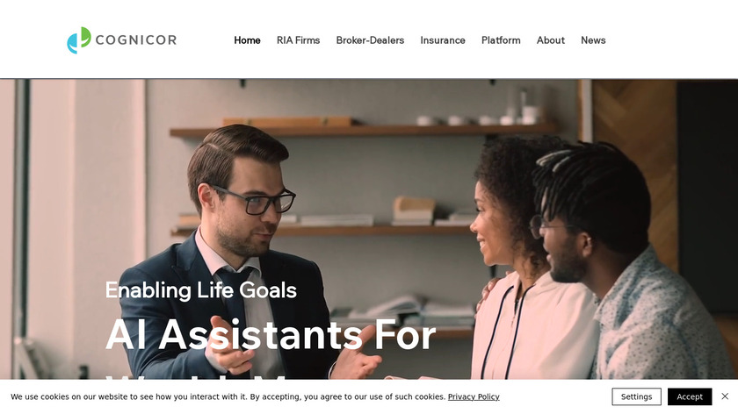The image size is (738, 414).
Task: Open the RIA Firms page
Action: pyautogui.click(x=299, y=40)
